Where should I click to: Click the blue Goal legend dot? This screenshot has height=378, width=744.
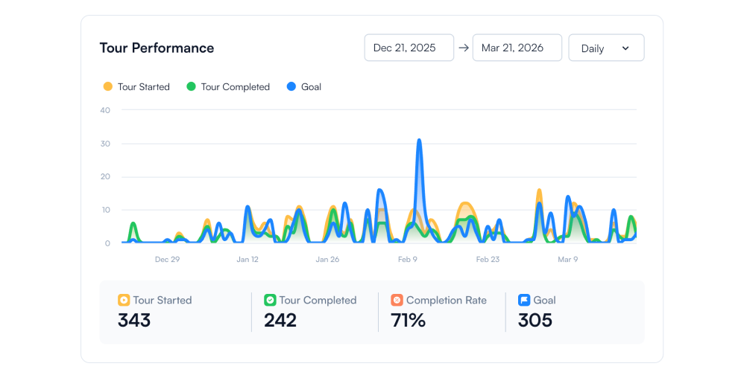(291, 86)
